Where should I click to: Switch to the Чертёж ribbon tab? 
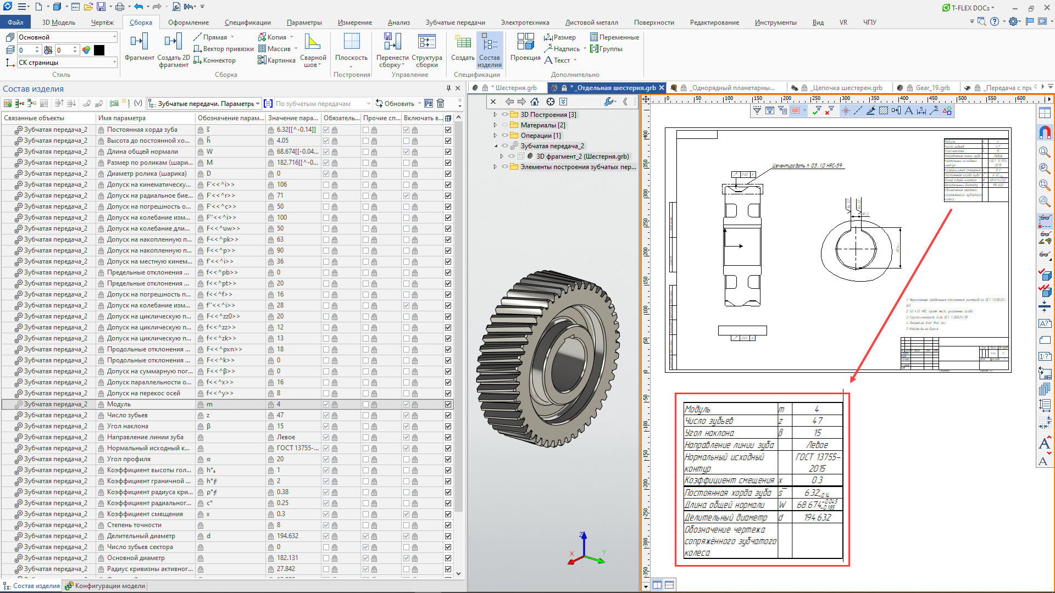(102, 23)
